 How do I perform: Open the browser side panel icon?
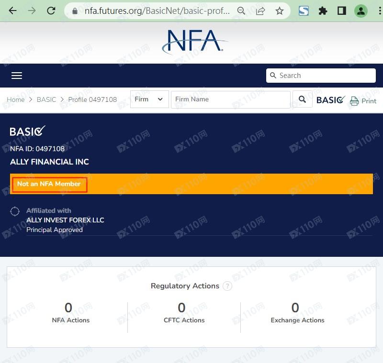tap(341, 11)
